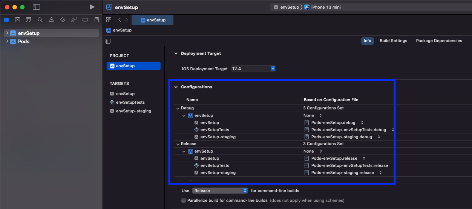Viewport: 472px width, 209px height.
Task: Select envSetup under PROJECT
Action: pos(133,66)
